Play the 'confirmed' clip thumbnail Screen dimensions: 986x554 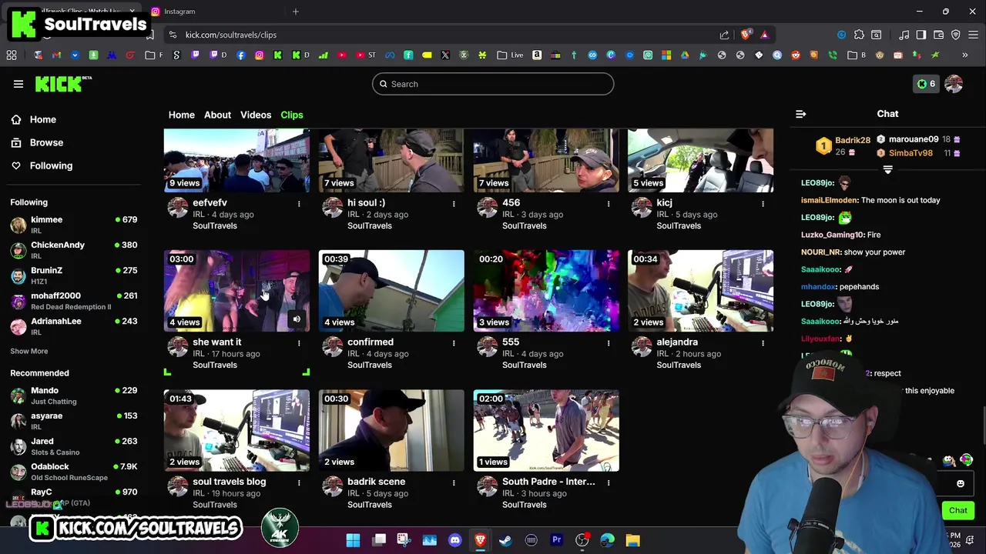coord(391,291)
